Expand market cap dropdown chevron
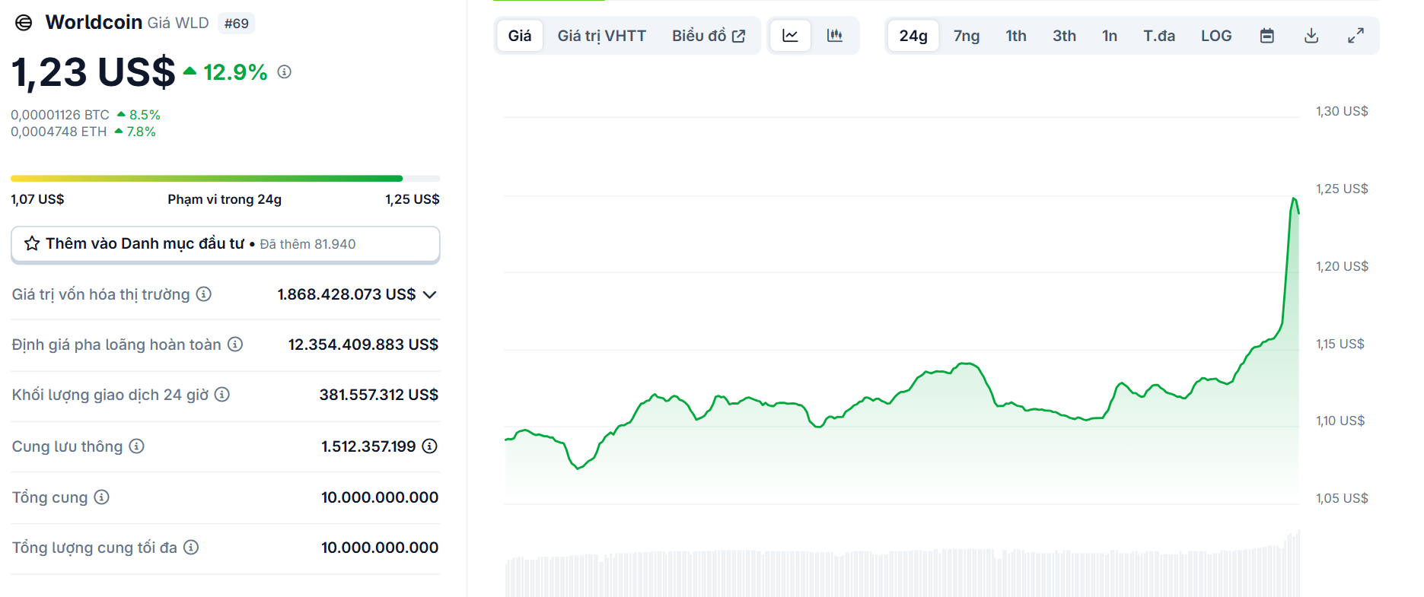The height and width of the screenshot is (597, 1424). (430, 295)
